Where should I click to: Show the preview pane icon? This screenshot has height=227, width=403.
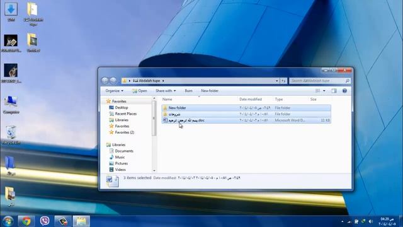click(x=334, y=91)
